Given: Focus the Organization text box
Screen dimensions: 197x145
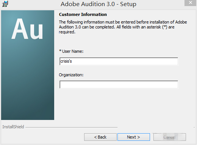Looking at the screenshot, I should 119,85.
